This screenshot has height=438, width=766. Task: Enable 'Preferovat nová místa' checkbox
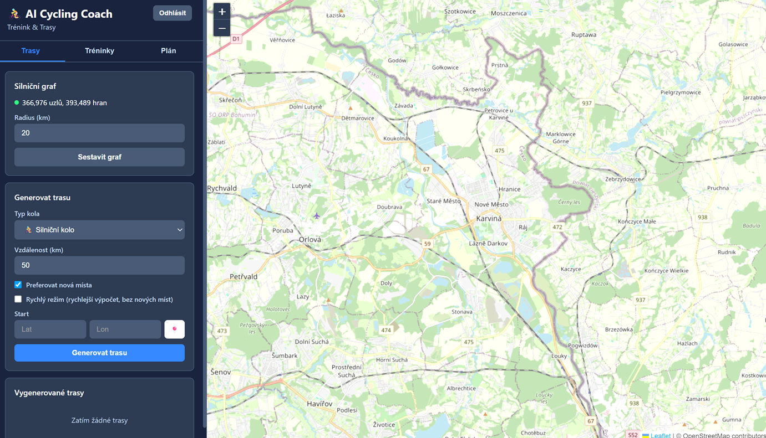tap(18, 285)
